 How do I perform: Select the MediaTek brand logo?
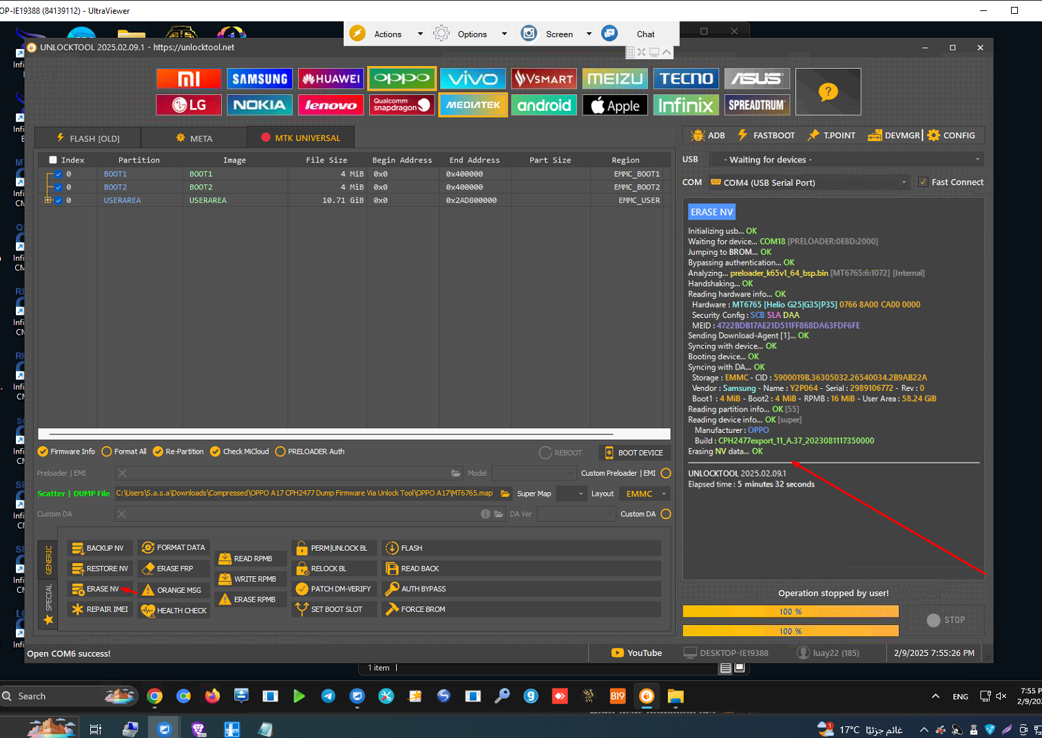[x=472, y=105]
